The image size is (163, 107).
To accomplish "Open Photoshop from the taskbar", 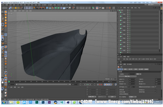I will (43, 102).
